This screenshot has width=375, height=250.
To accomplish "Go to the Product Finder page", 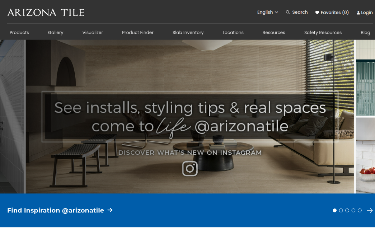I will click(138, 33).
